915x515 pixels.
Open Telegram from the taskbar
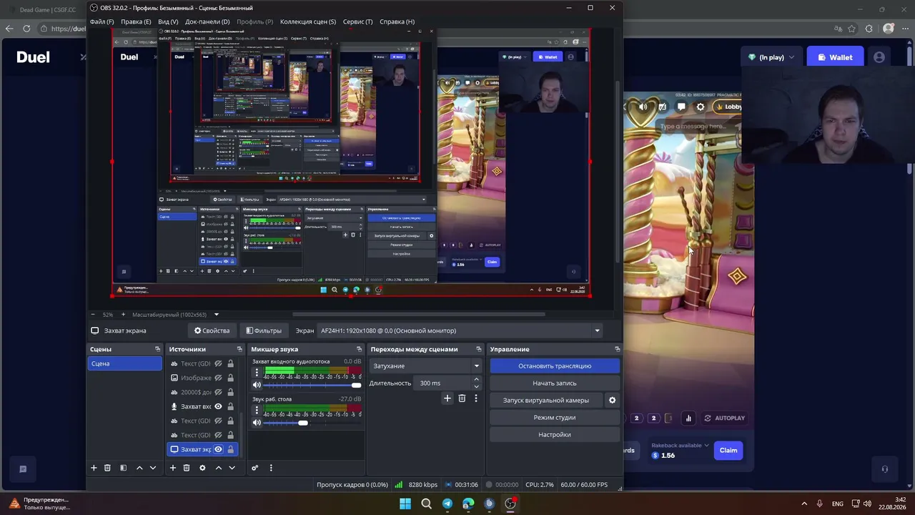click(x=447, y=504)
